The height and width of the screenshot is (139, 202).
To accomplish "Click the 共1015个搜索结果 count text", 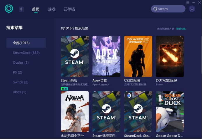I will point(74,28).
